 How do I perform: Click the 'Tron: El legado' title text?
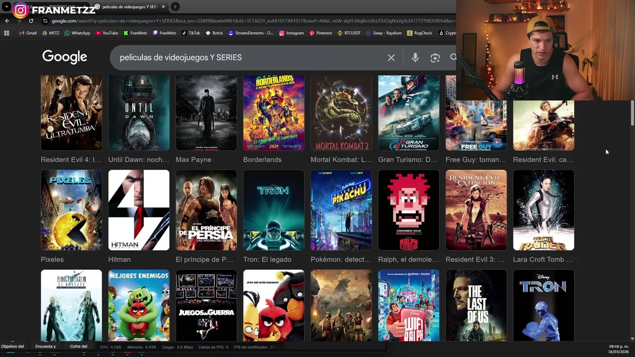point(267,259)
